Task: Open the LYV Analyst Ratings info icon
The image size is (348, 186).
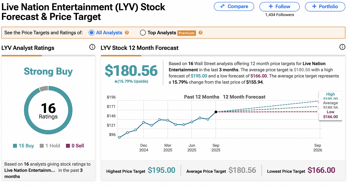Action: click(92, 47)
